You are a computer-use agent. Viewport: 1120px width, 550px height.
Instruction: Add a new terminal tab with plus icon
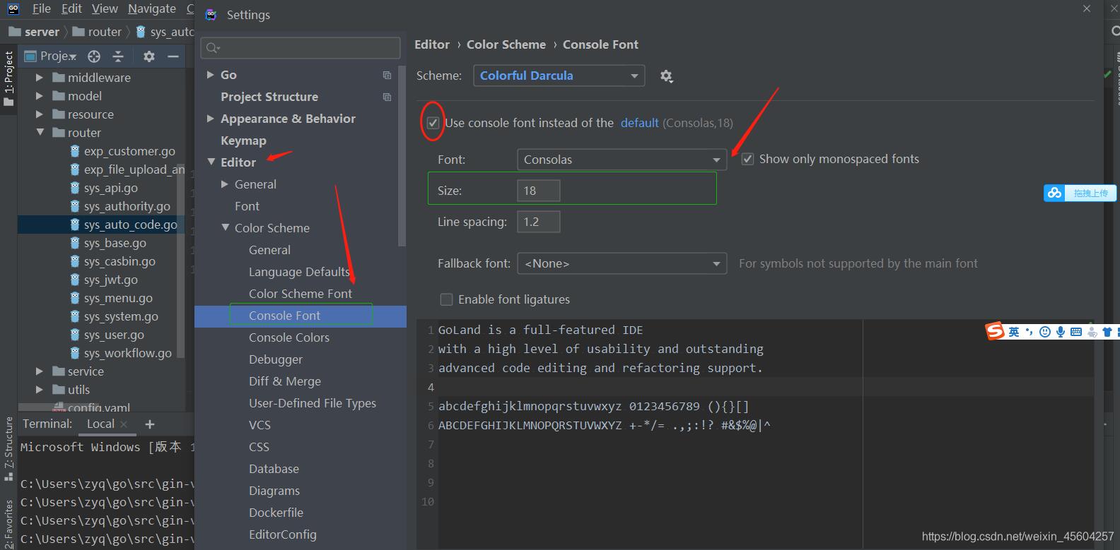pos(149,424)
